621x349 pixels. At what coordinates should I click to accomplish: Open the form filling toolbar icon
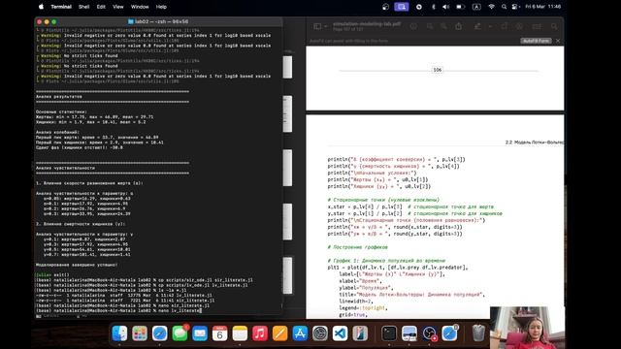pyautogui.click(x=537, y=26)
